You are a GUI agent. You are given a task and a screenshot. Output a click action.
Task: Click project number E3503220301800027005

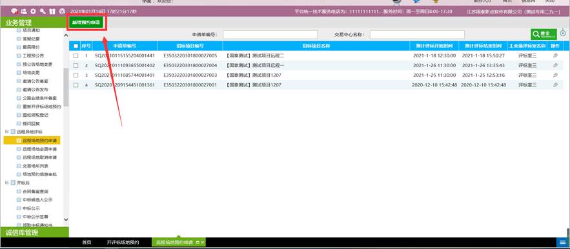pos(190,55)
